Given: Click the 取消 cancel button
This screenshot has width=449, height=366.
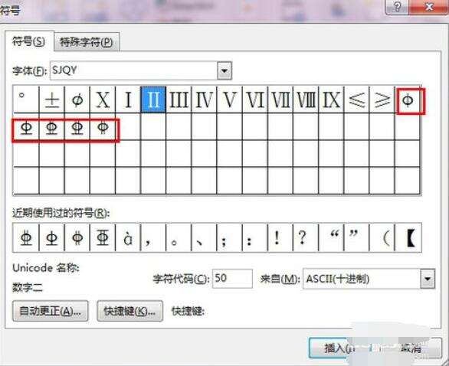Looking at the screenshot, I should click(411, 348).
